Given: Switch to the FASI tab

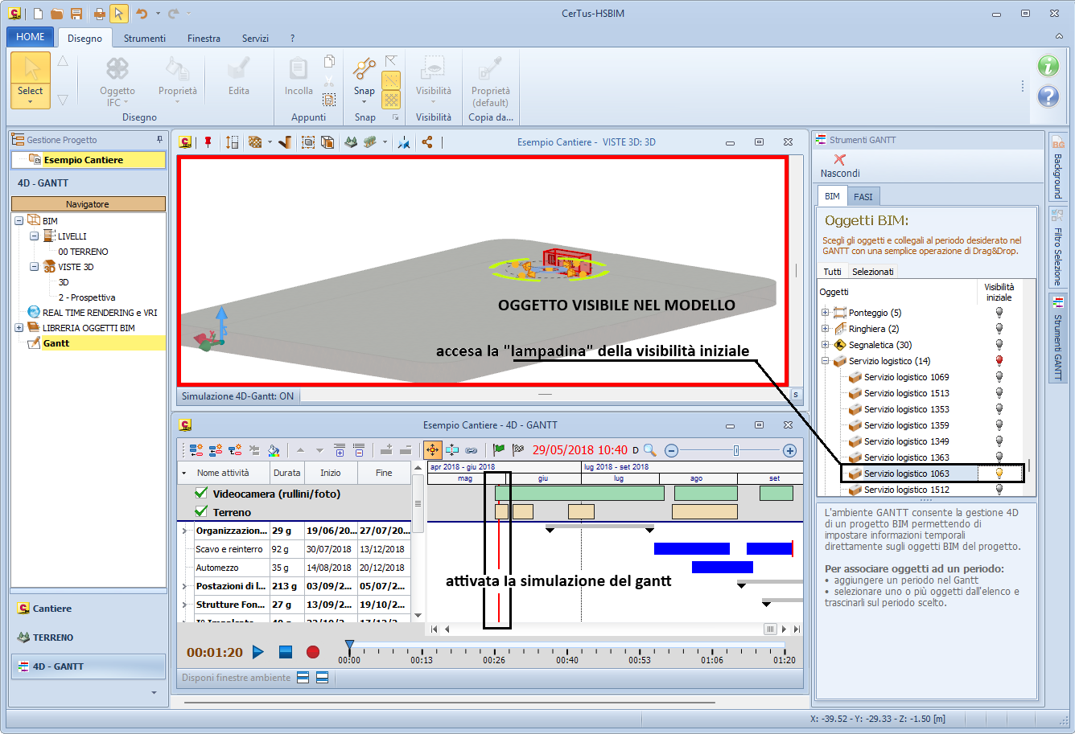Looking at the screenshot, I should [863, 196].
